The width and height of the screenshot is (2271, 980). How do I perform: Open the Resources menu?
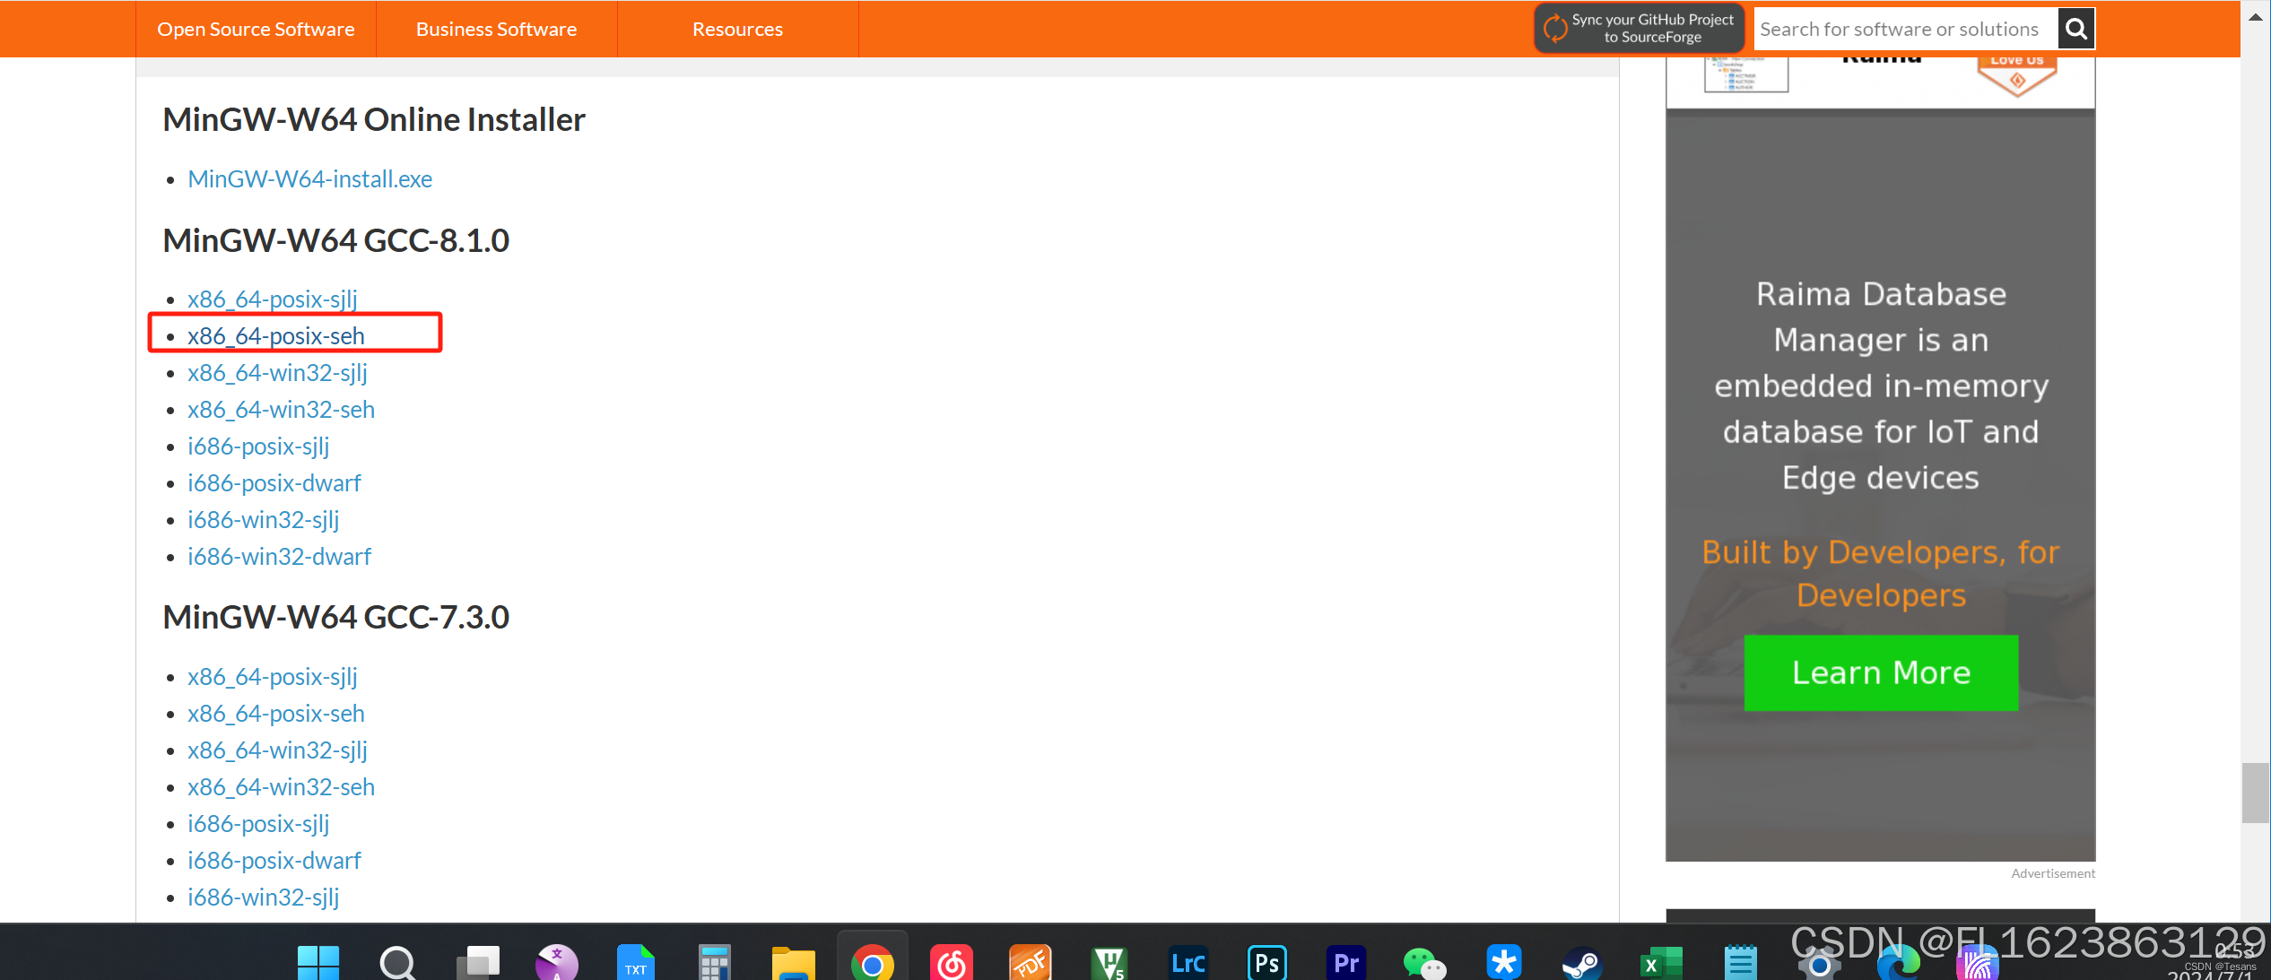737,29
